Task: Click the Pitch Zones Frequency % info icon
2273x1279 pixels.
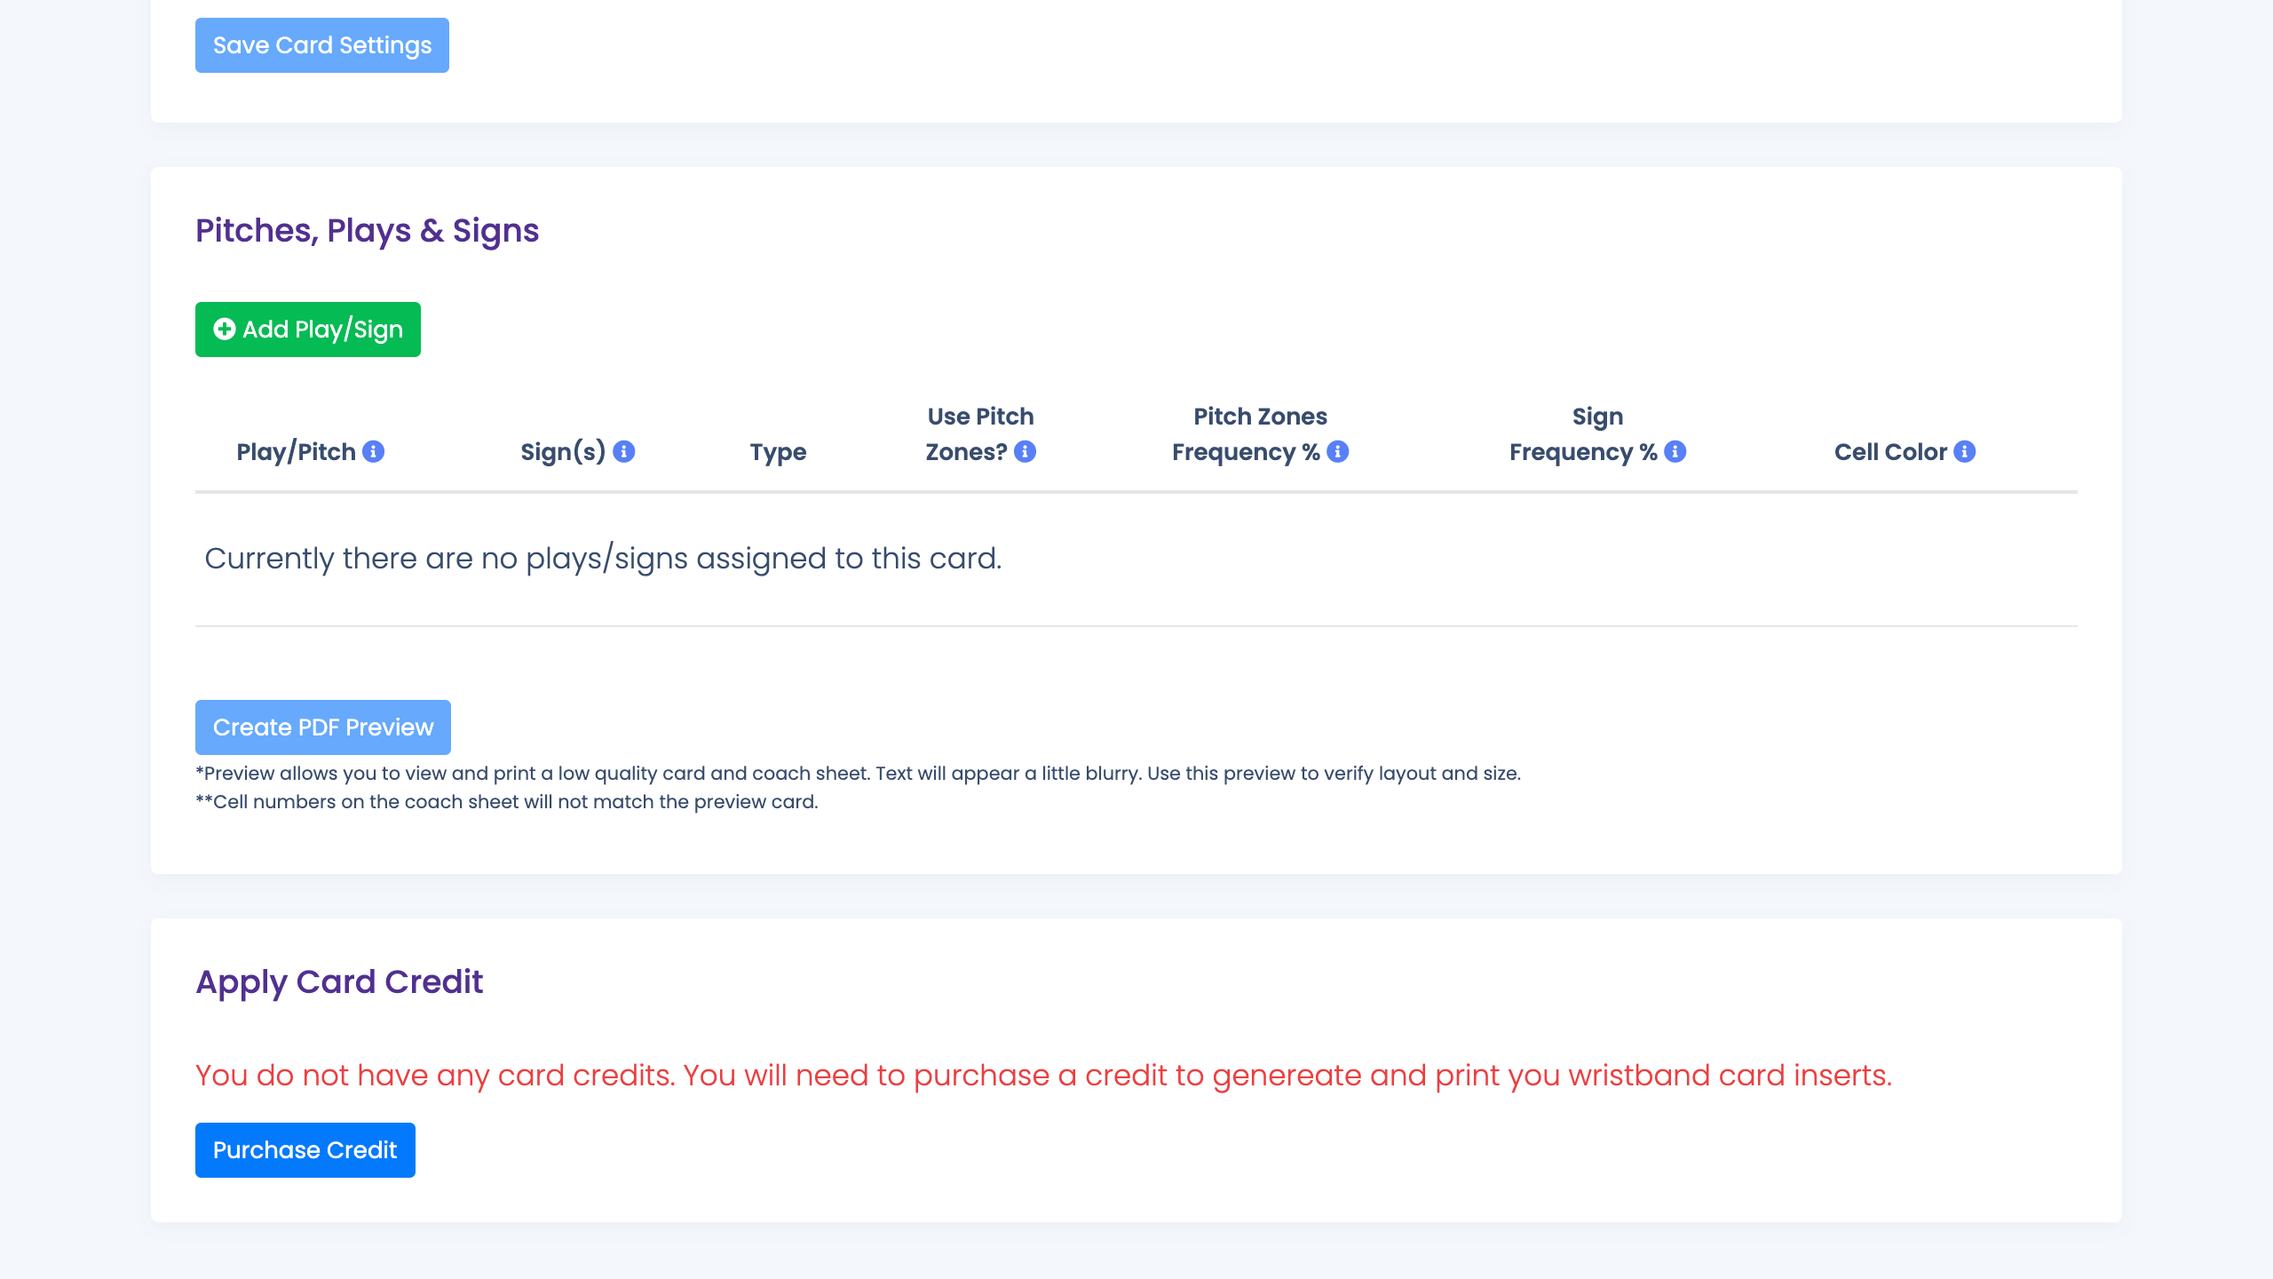Action: coord(1338,452)
